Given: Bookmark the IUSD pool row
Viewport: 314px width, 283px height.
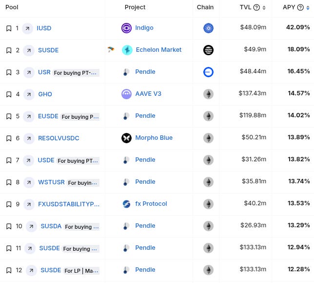Looking at the screenshot, I should [9, 28].
